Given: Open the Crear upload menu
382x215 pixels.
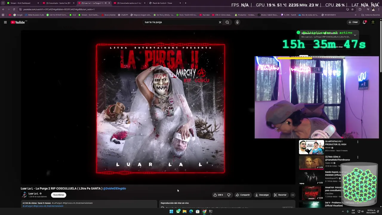Looking at the screenshot, I should (x=353, y=22).
